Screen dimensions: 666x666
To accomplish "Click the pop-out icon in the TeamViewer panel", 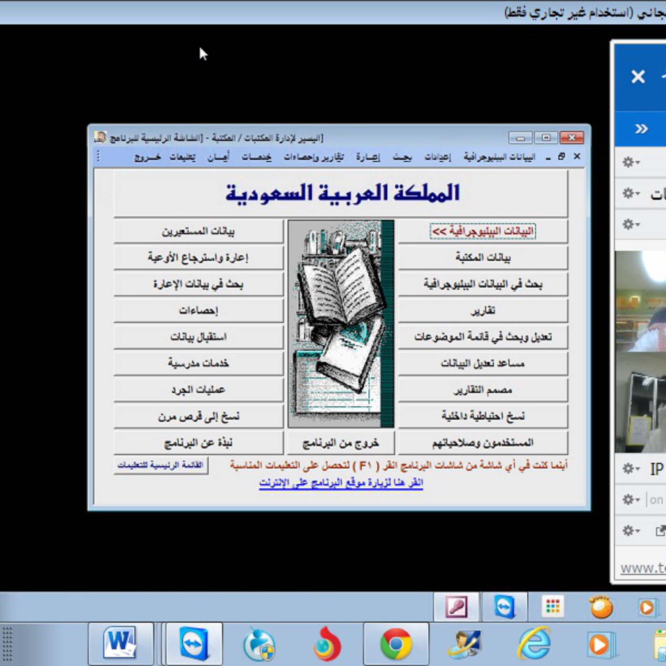I will pyautogui.click(x=660, y=530).
